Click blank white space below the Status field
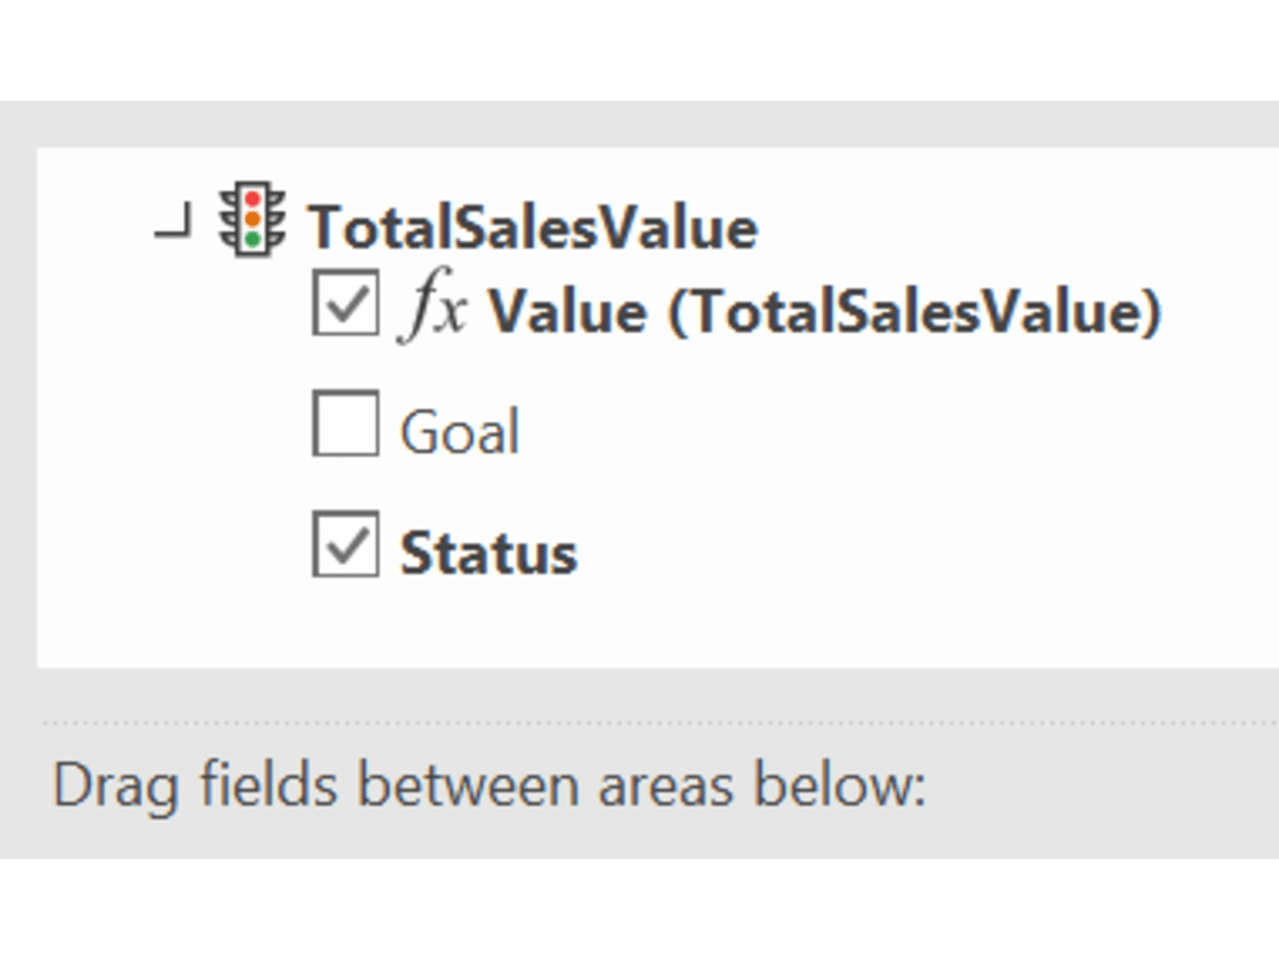This screenshot has width=1279, height=959. (x=639, y=627)
